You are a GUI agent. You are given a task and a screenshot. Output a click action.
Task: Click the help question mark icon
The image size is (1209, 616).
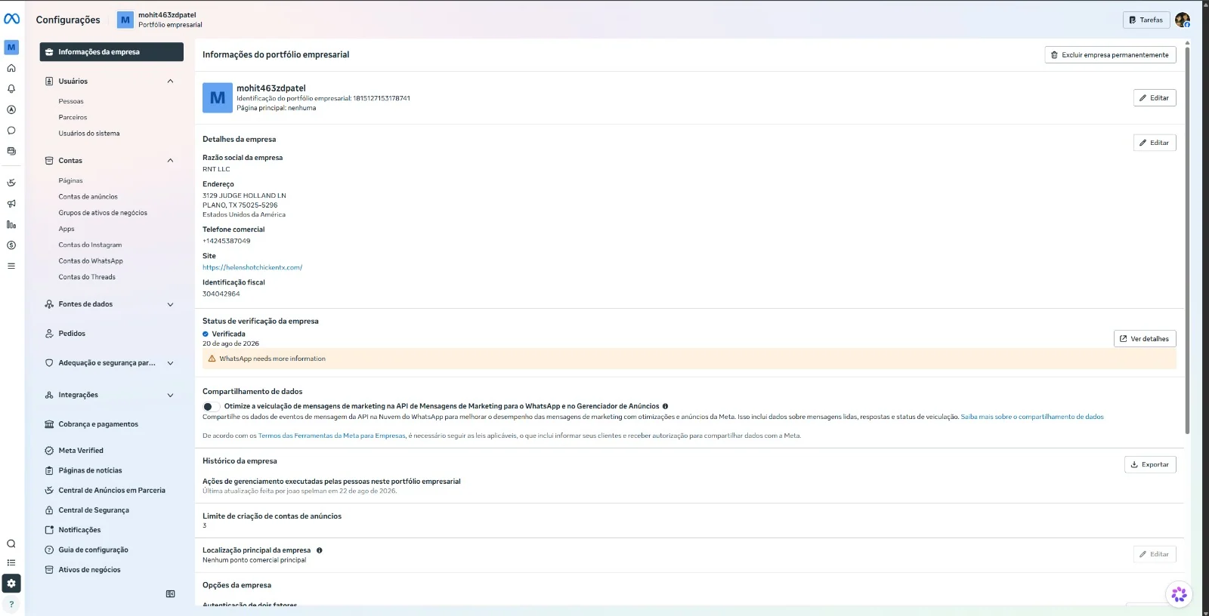coord(11,604)
